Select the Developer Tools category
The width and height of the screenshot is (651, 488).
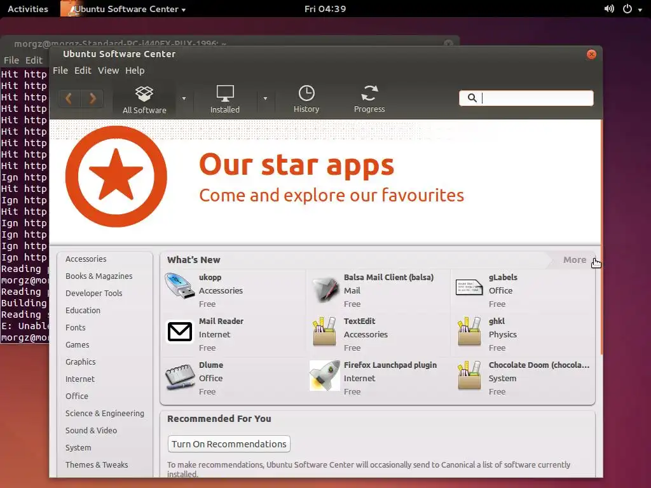(94, 293)
